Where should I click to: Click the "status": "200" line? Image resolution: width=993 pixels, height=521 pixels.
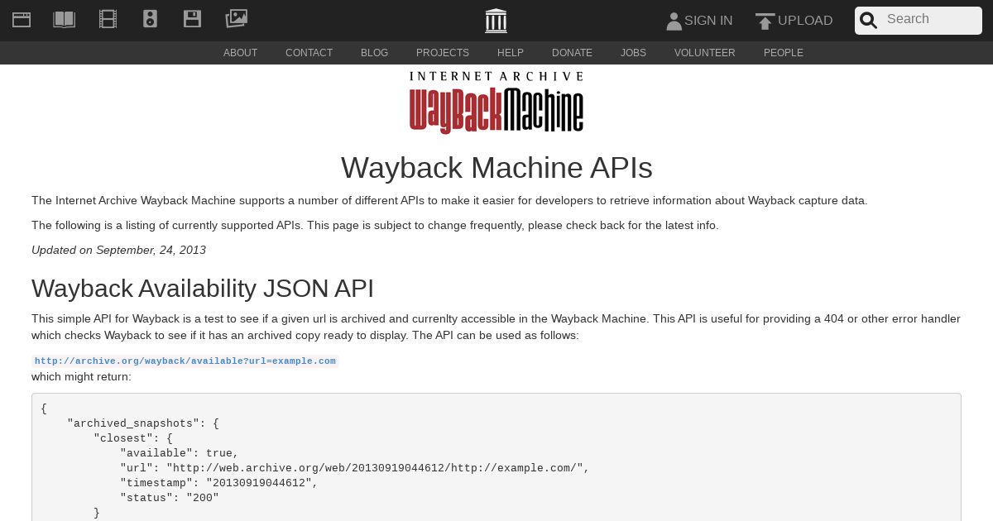(170, 498)
